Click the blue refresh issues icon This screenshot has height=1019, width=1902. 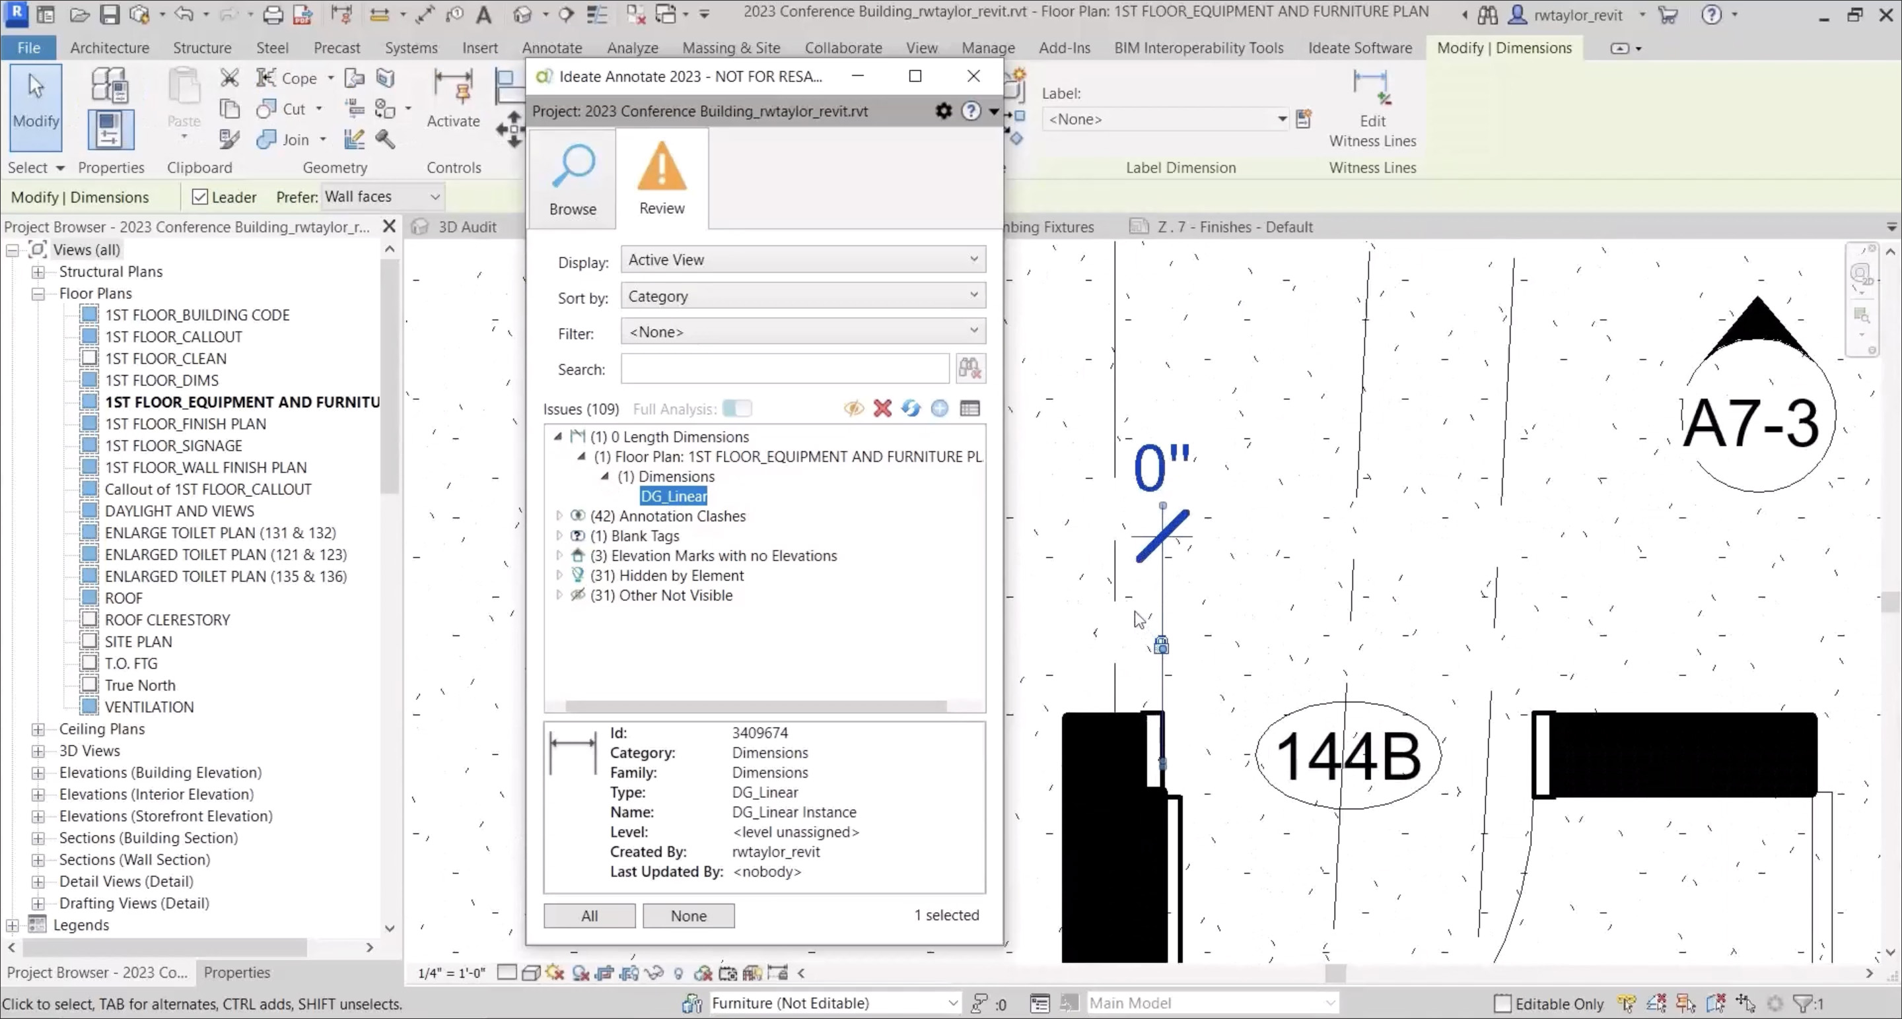point(911,408)
